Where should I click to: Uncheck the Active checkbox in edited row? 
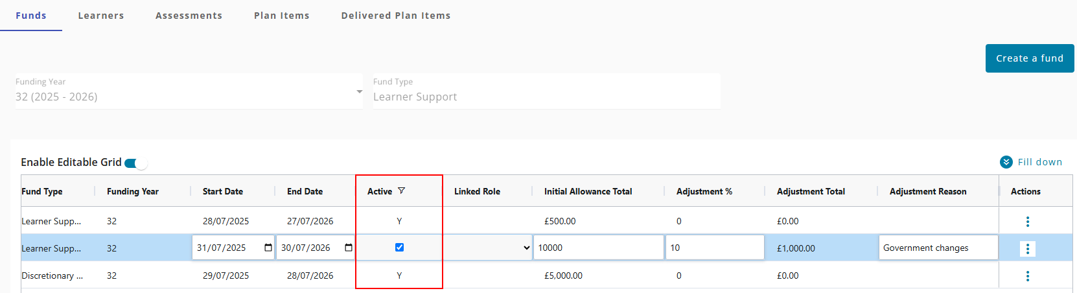(x=399, y=247)
